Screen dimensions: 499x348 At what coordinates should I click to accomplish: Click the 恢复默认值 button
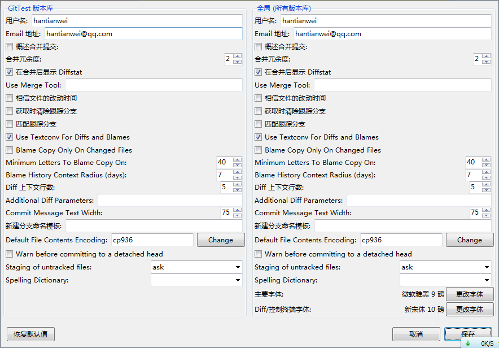(30, 334)
